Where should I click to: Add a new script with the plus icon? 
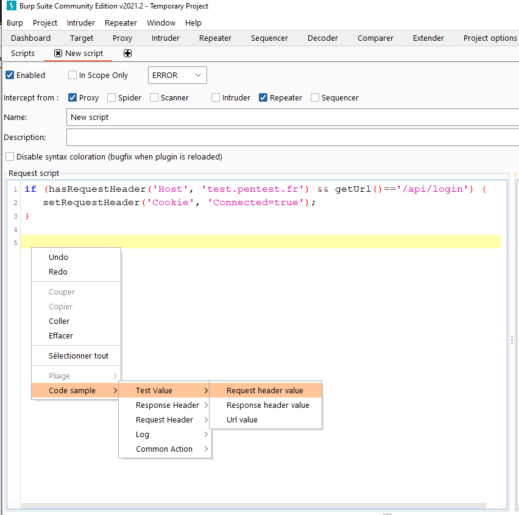(x=127, y=53)
